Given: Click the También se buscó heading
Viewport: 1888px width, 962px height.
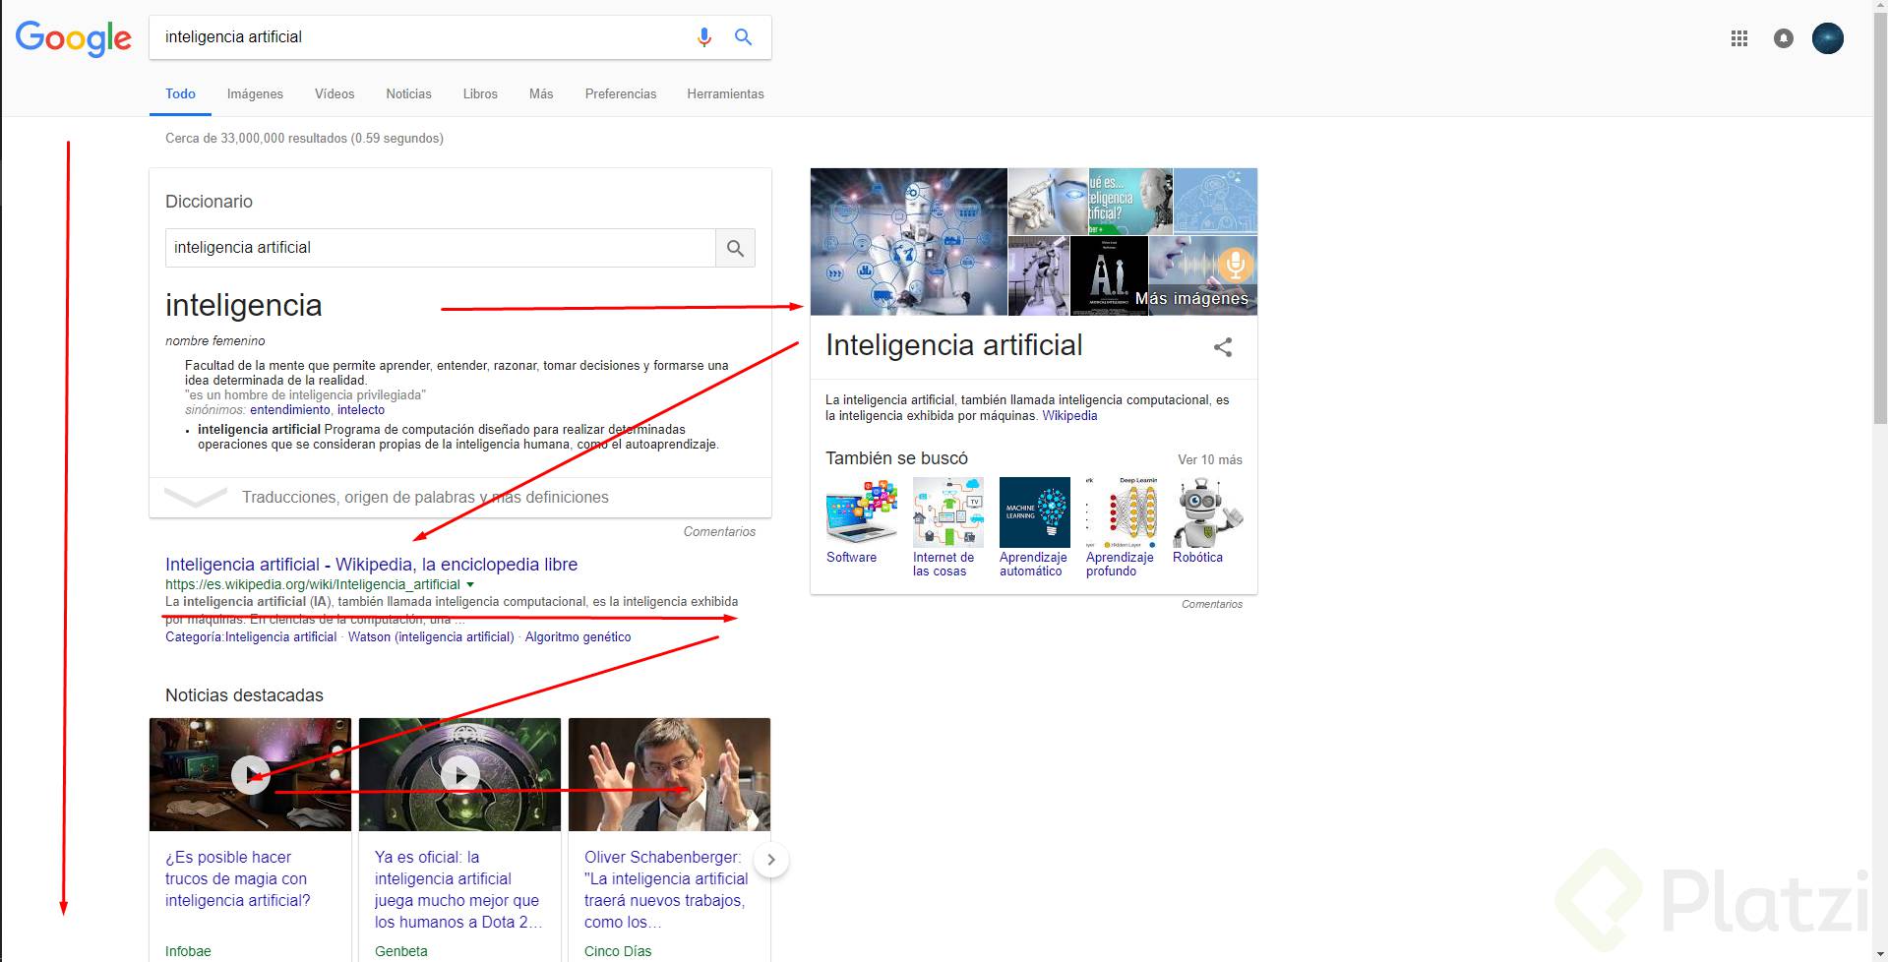Looking at the screenshot, I should point(897,458).
